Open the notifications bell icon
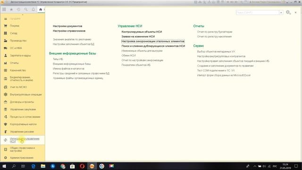Viewport: 302px width, 170px height. pos(33,9)
